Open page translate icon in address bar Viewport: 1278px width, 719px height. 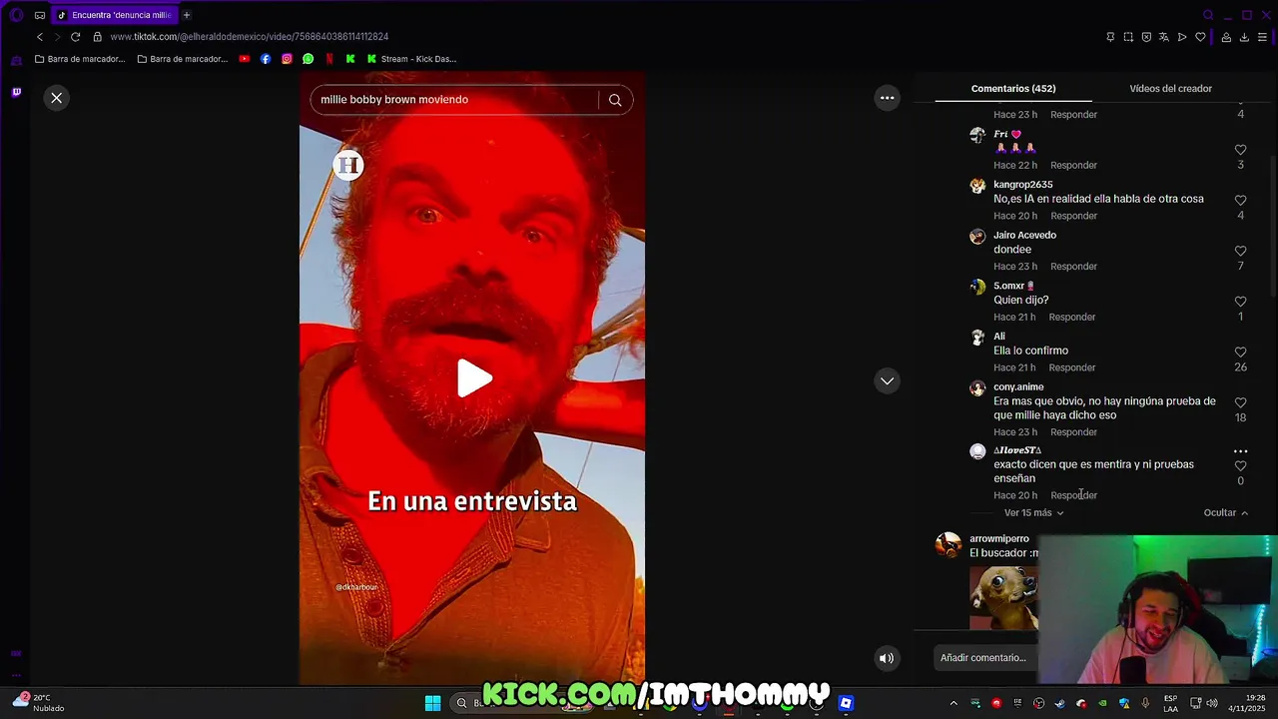click(x=1164, y=37)
